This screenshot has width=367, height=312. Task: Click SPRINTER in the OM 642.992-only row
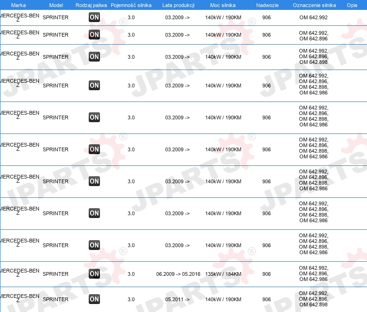(55, 17)
